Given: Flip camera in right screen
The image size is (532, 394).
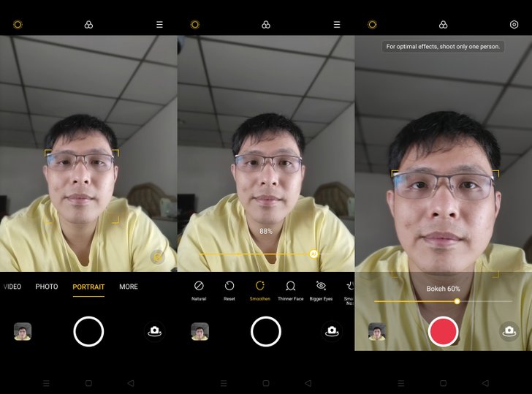Looking at the screenshot, I should coord(509,331).
